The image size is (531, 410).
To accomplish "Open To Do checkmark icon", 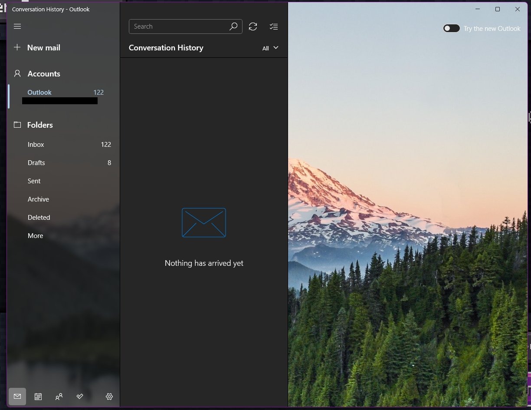I will tap(80, 397).
